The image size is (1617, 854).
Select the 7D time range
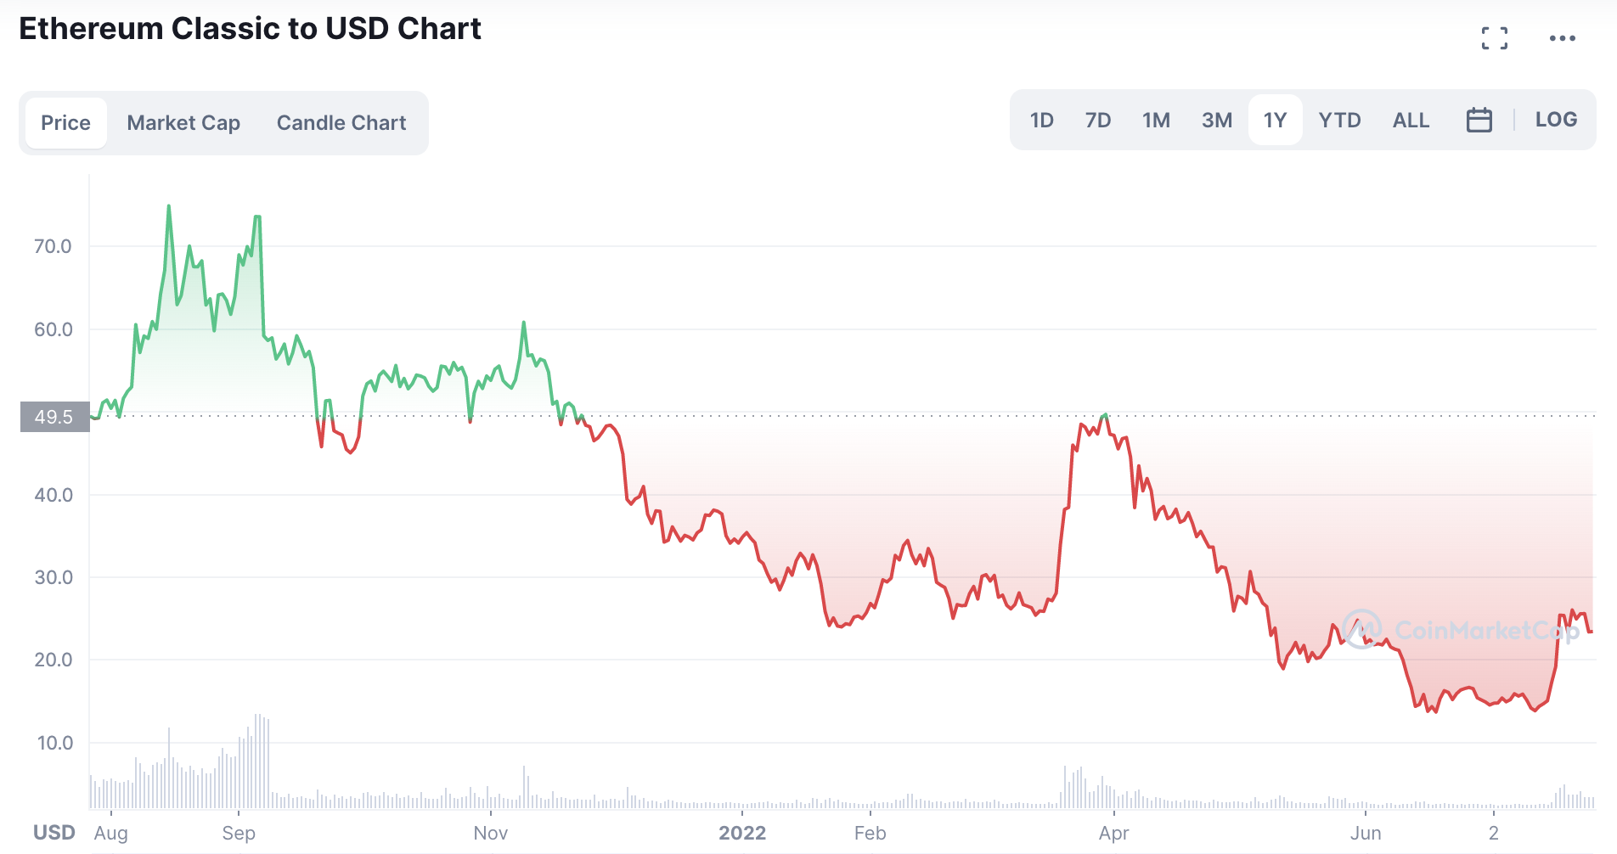(1098, 120)
